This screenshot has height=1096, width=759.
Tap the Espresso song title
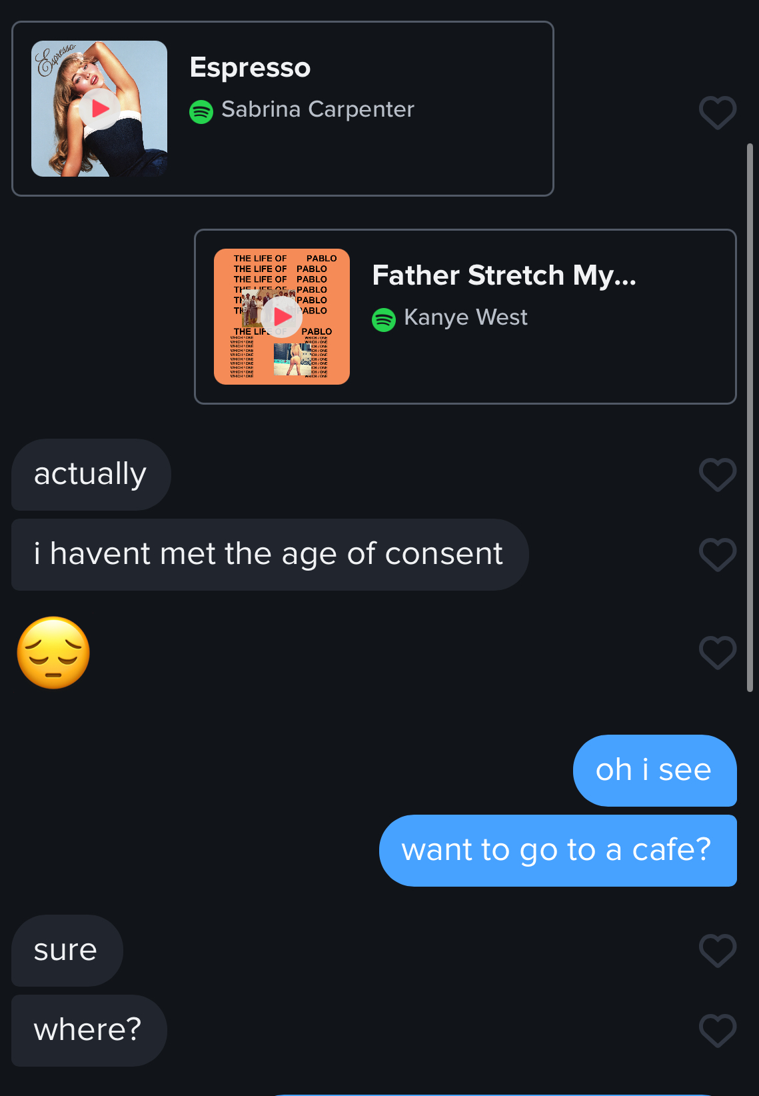point(250,67)
